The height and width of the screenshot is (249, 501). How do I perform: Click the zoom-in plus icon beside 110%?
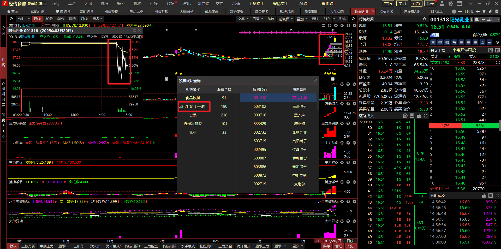pyautogui.click(x=478, y=11)
